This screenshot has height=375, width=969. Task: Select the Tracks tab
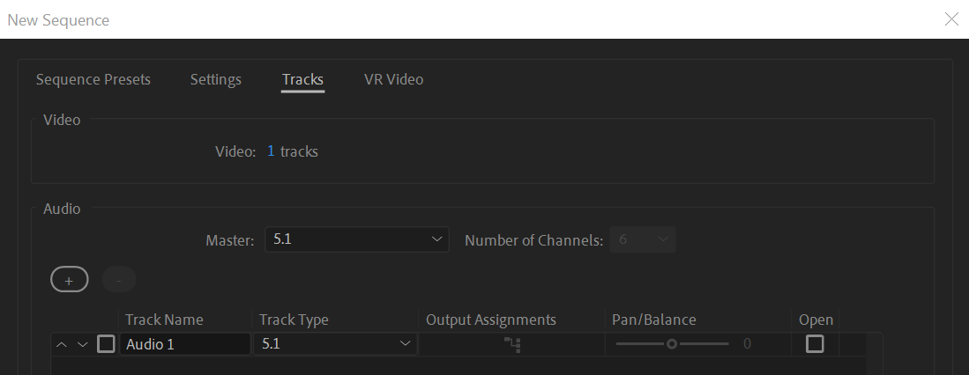(x=302, y=79)
